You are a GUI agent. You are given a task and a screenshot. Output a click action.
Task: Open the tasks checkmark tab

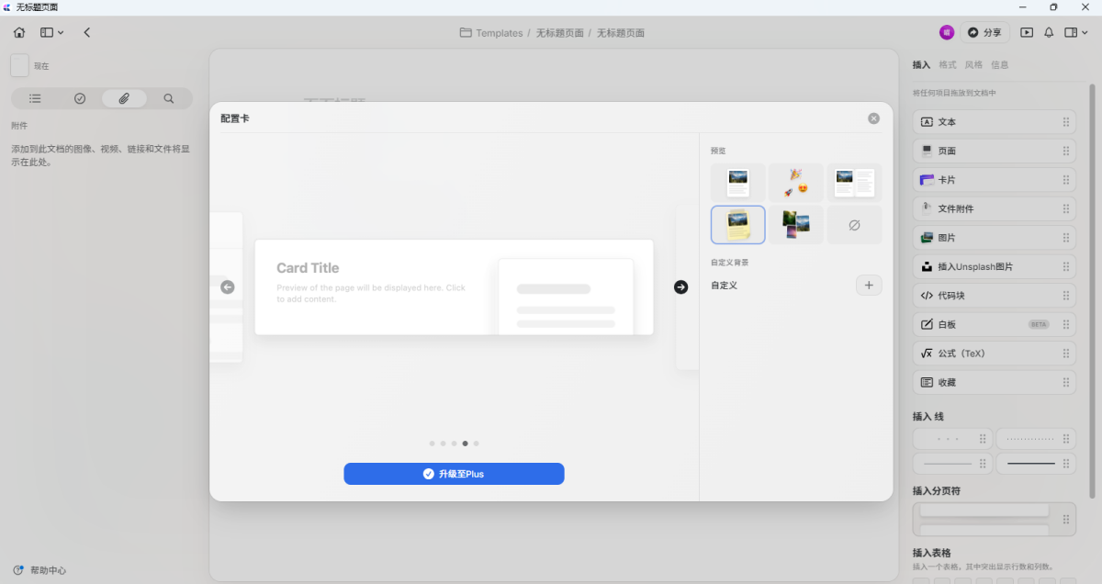coord(80,98)
